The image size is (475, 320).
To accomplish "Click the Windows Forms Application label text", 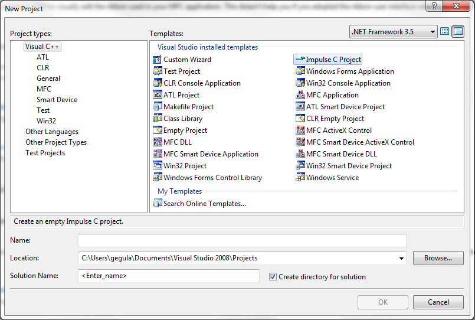I will tap(350, 71).
